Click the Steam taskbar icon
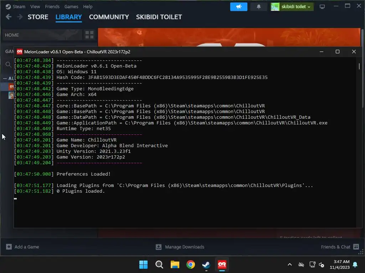365x273 pixels. 206,264
